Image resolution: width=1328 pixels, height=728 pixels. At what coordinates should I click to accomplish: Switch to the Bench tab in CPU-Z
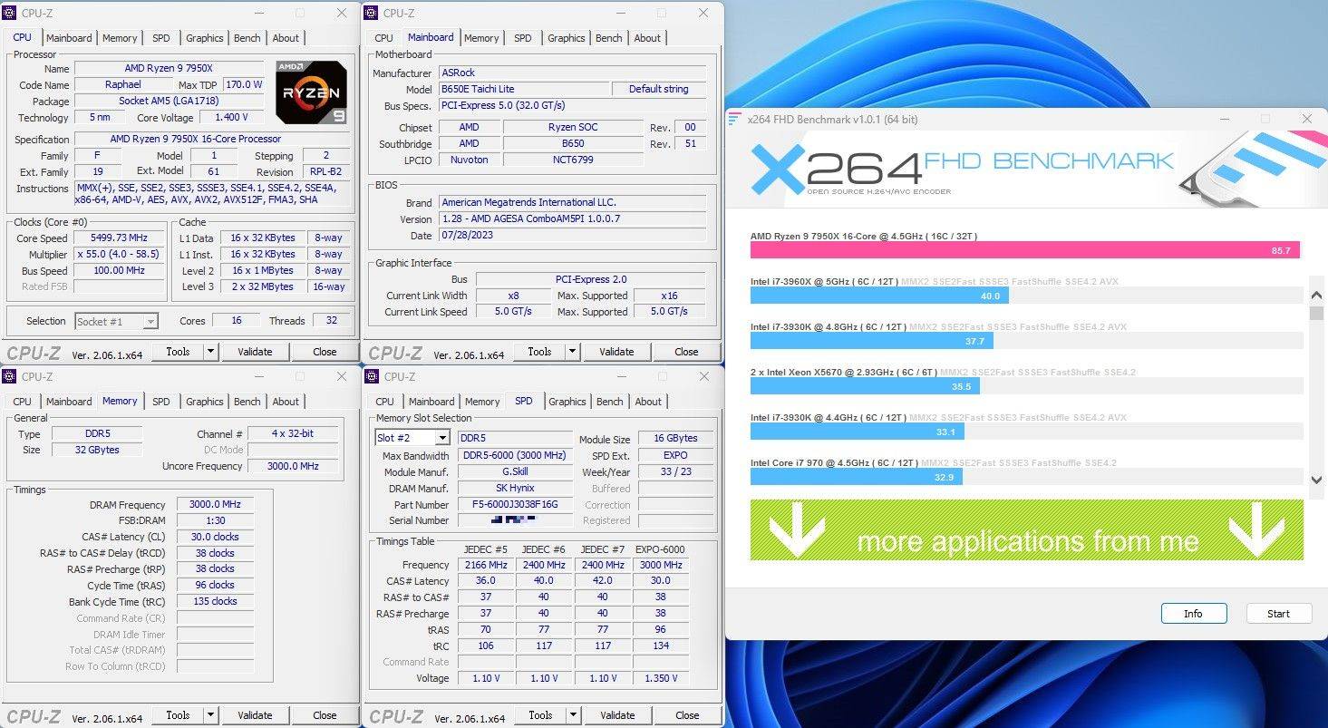coord(247,37)
